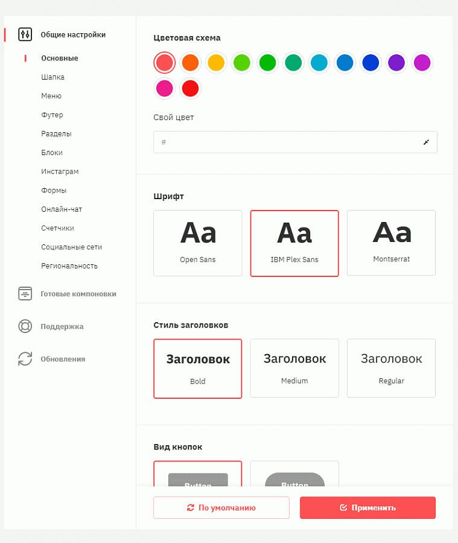Reset settings with По умолчанию button
Viewport: 458px width, 543px height.
coord(221,508)
